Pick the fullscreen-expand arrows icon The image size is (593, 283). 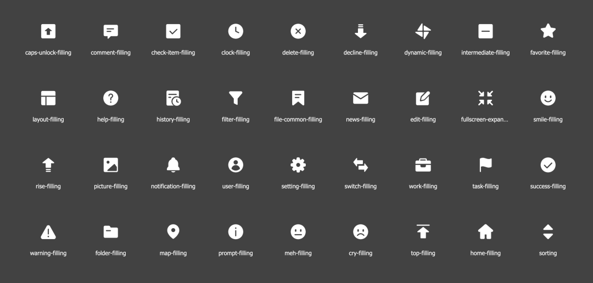tap(485, 98)
